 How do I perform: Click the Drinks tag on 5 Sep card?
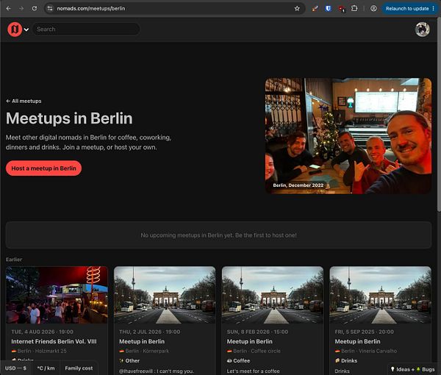tap(346, 360)
